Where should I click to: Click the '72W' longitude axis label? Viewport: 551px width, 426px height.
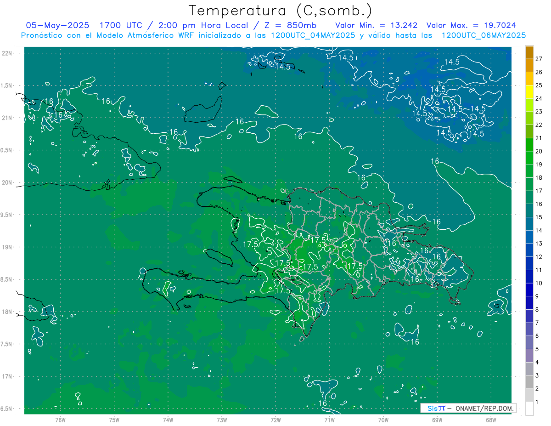[x=275, y=420]
